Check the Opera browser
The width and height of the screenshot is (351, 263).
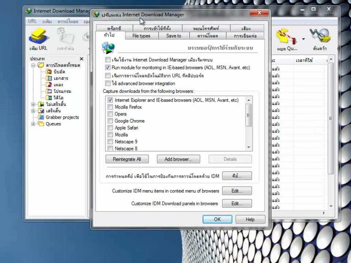point(110,114)
